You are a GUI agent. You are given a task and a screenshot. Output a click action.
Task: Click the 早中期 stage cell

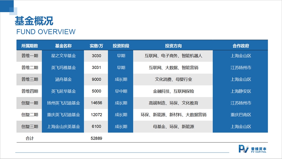coord(121,91)
